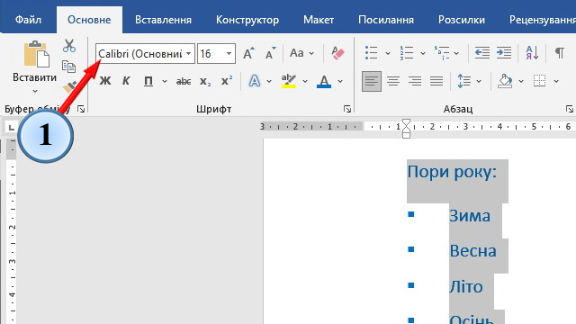This screenshot has height=324, width=576.
Task: Click the font size field showing 16
Action: coord(211,54)
